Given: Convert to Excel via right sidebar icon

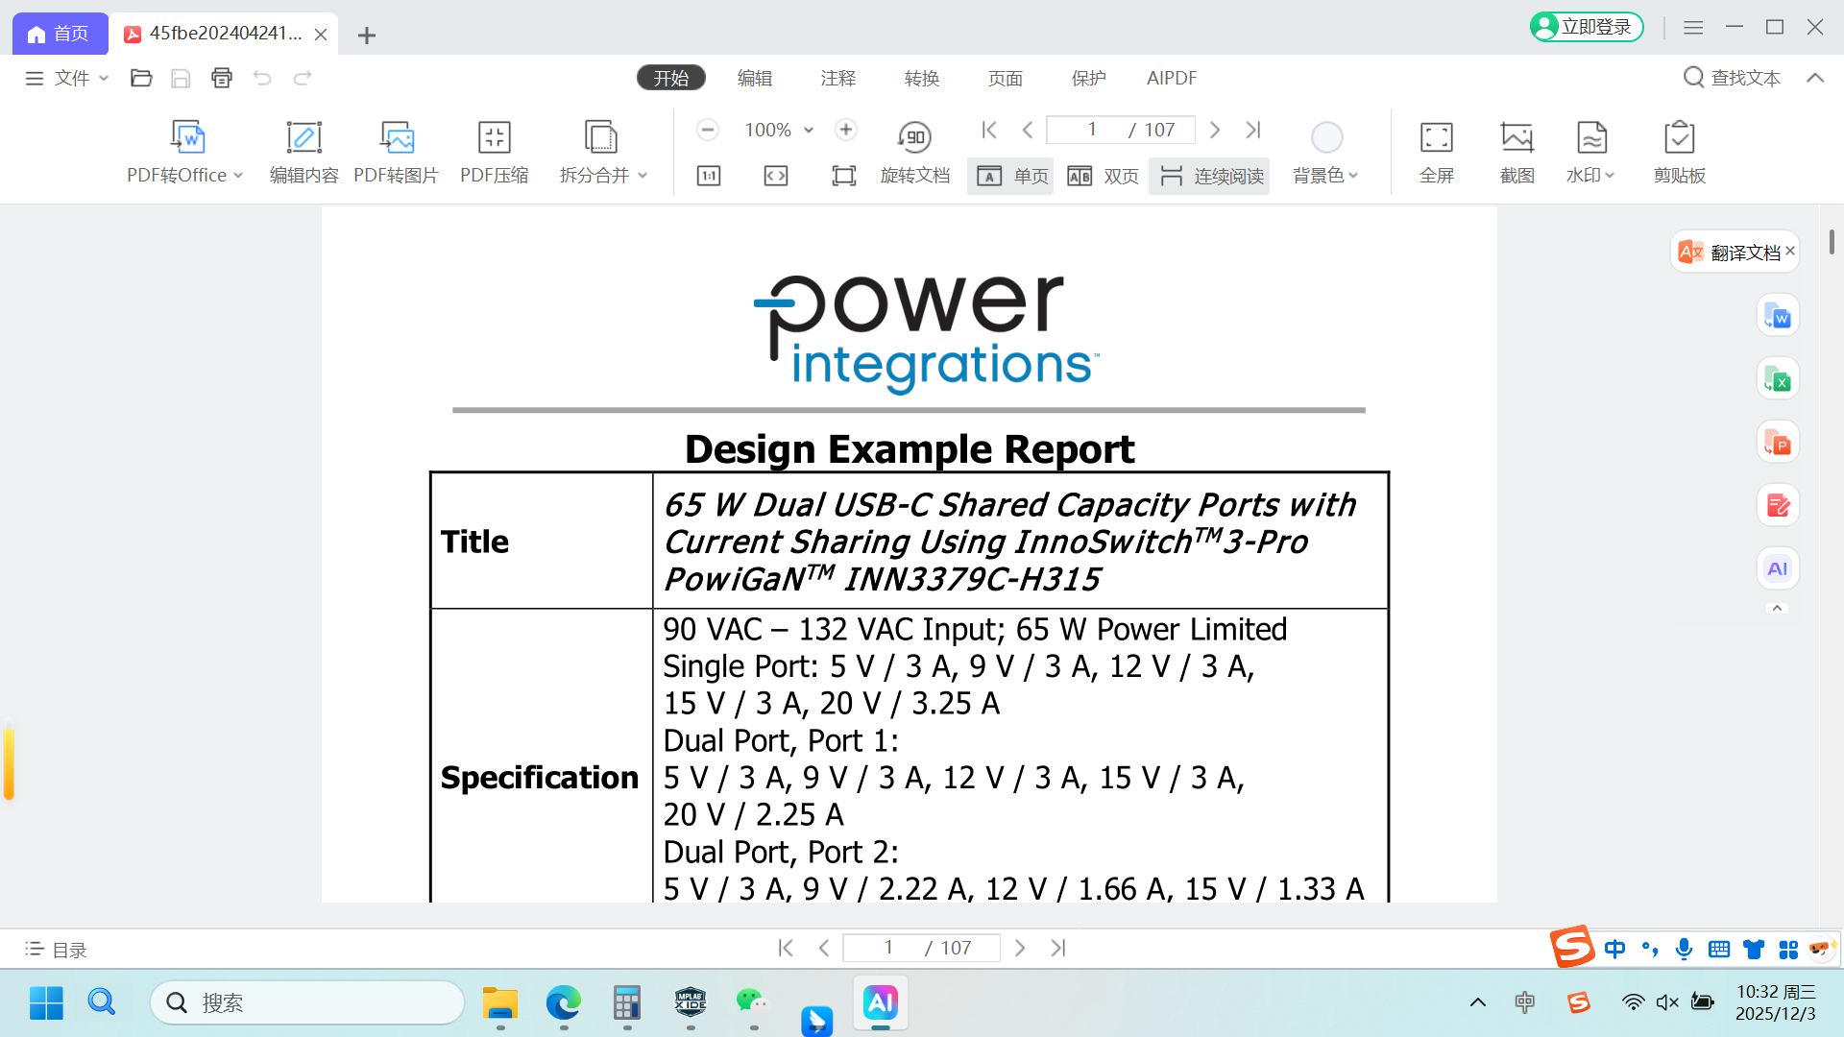Looking at the screenshot, I should tap(1778, 379).
